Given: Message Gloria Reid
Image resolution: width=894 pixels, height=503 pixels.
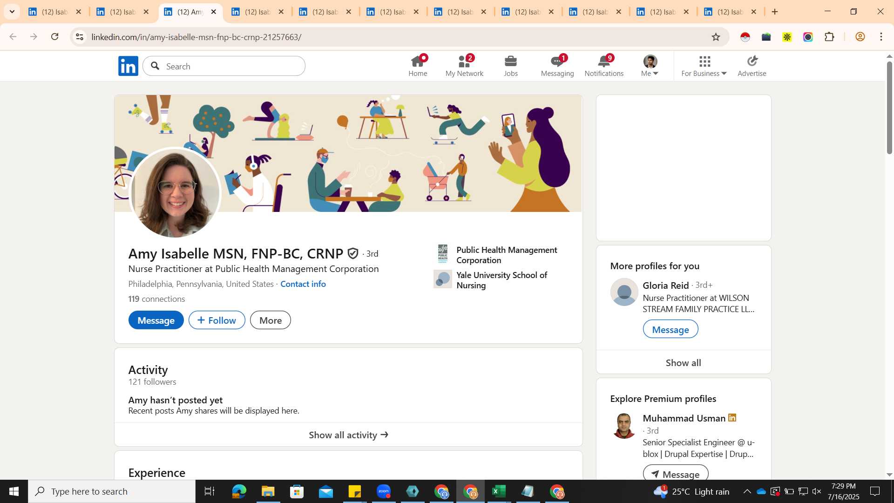Looking at the screenshot, I should (670, 329).
